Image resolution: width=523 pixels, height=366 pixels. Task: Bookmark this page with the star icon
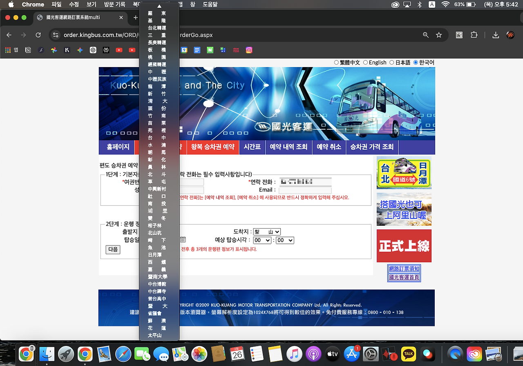[x=439, y=35]
